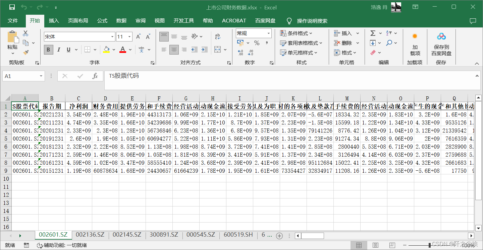
Task: Toggle Italic formatting
Action: pos(58,50)
